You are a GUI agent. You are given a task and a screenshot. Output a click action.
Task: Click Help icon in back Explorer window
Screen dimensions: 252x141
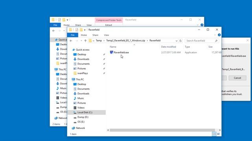(x=202, y=25)
